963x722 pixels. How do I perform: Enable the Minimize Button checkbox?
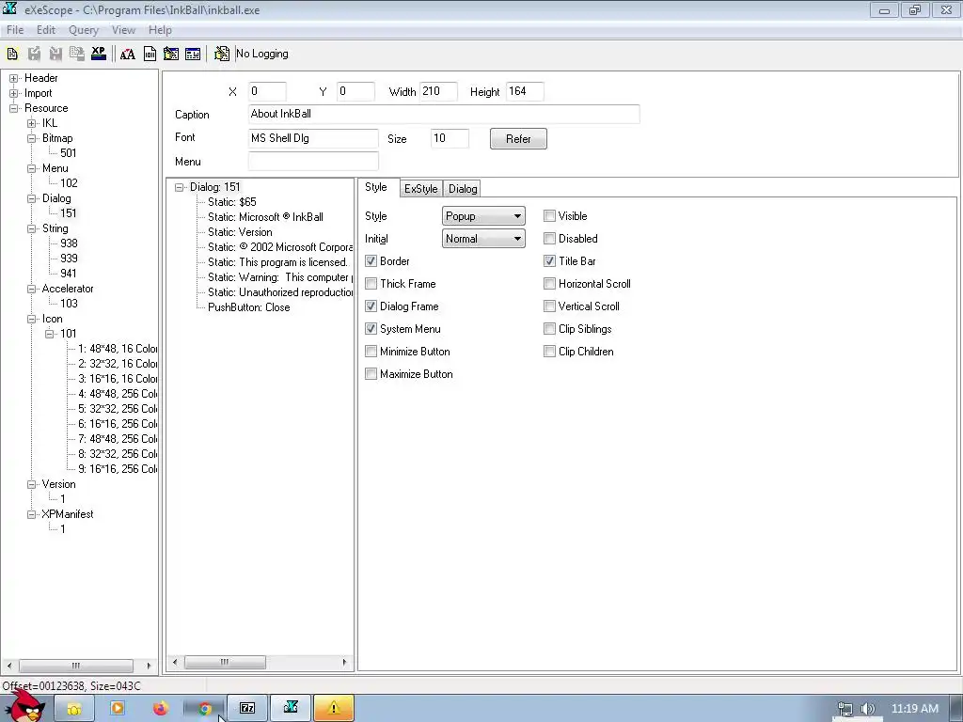[371, 352]
